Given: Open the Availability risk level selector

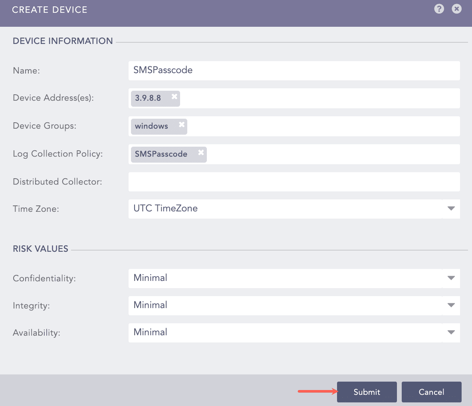Looking at the screenshot, I should [280, 332].
